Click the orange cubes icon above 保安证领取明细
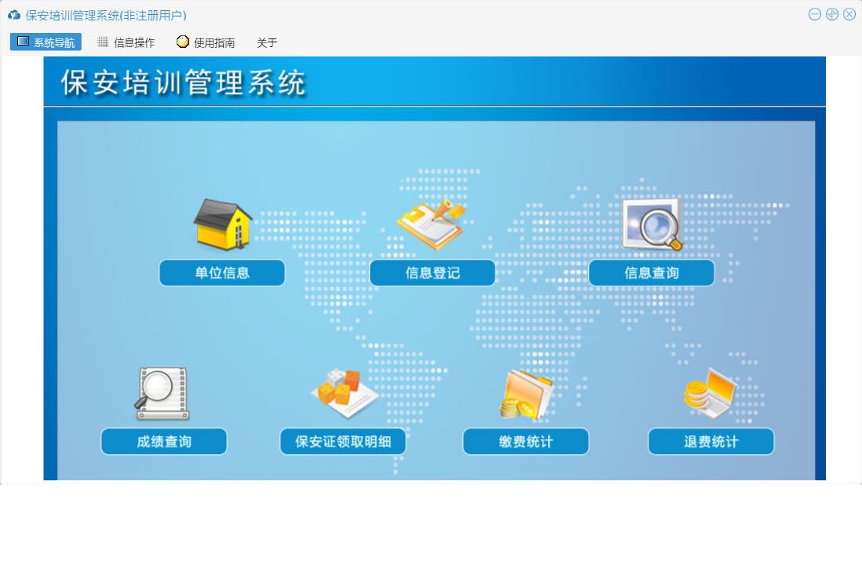Viewport: 862px width, 564px height. pos(345,394)
